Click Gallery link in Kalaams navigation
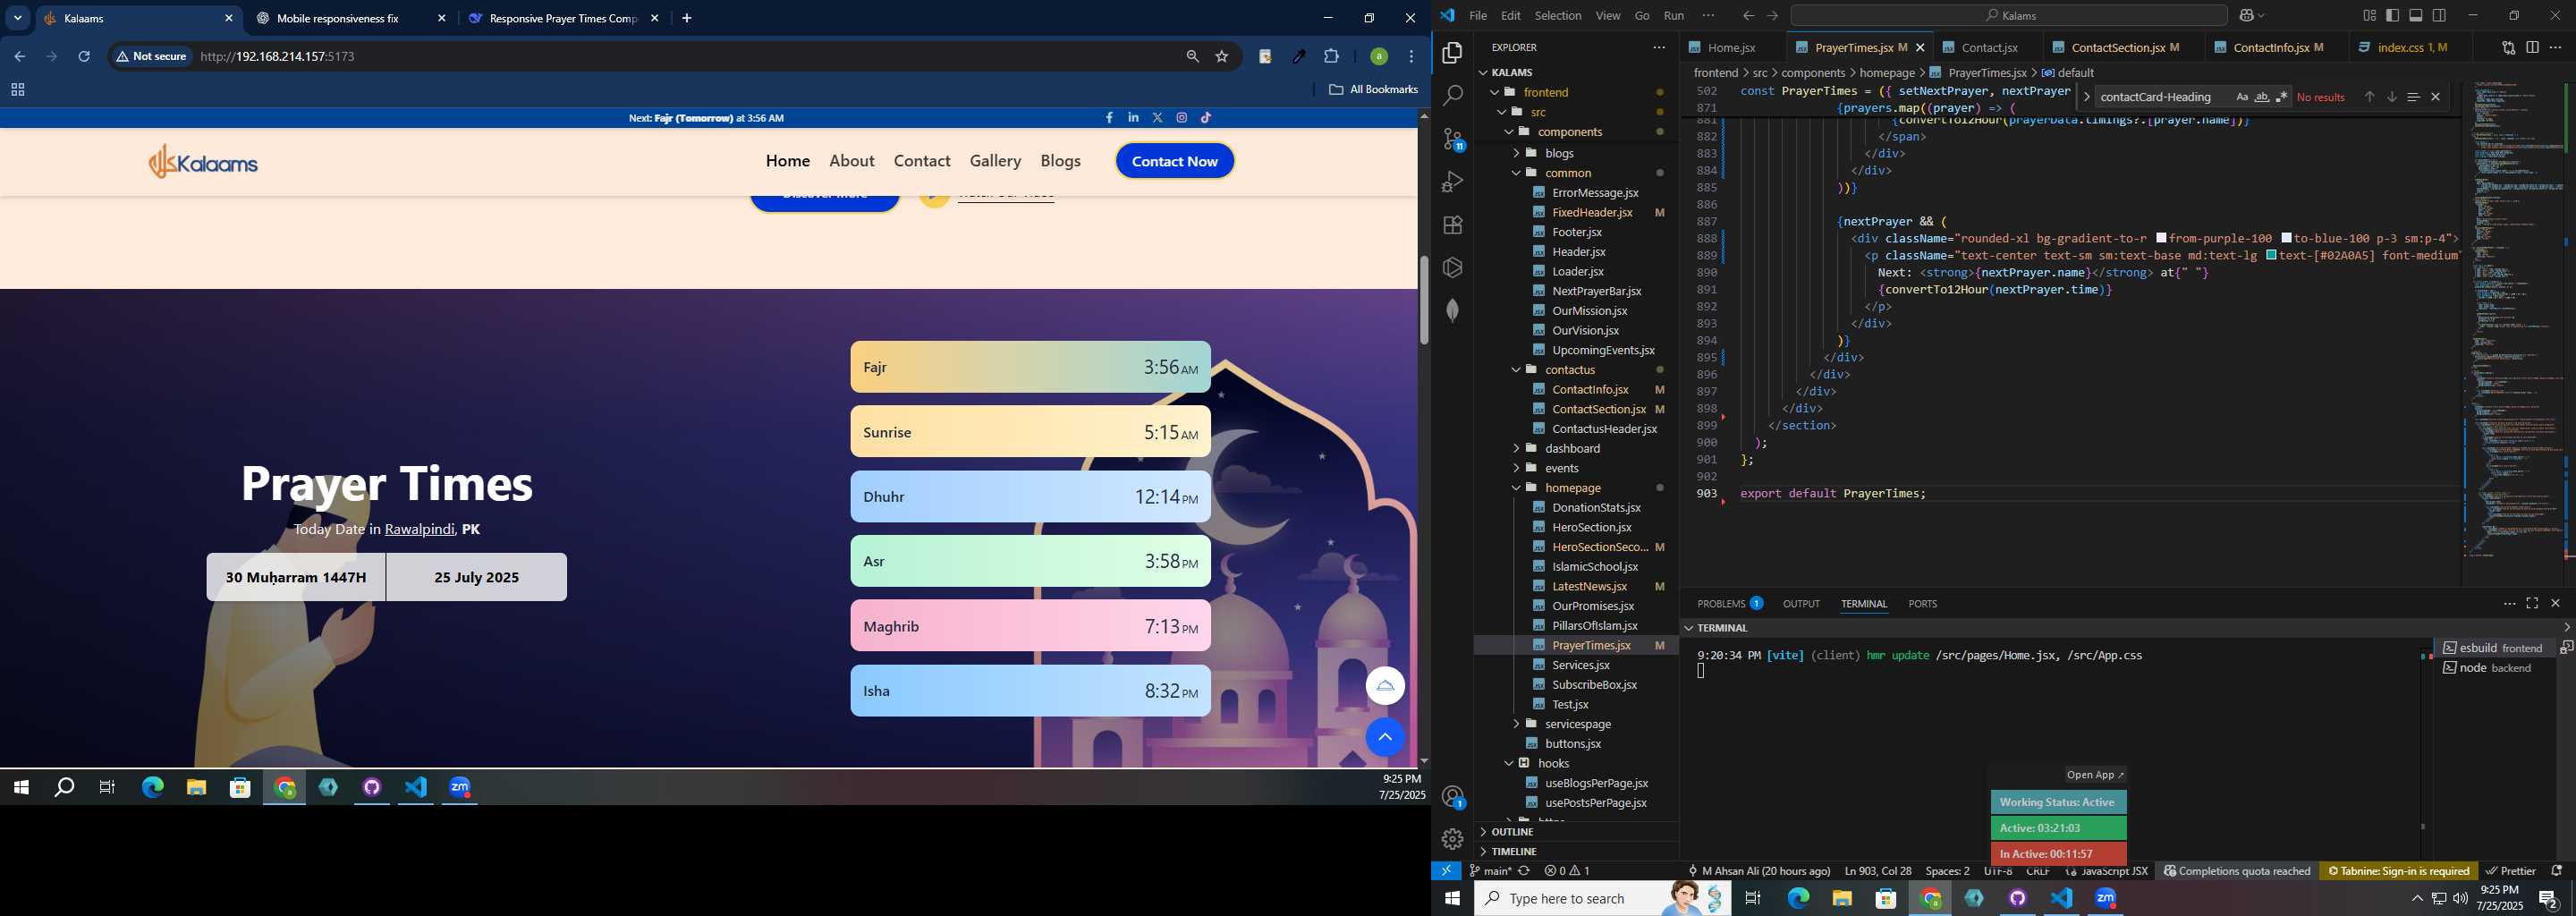The image size is (2576, 916). [995, 161]
